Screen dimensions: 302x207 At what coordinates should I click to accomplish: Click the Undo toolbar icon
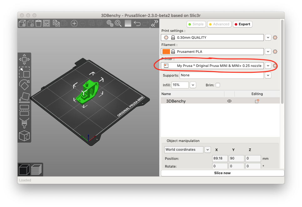coord(137,23)
